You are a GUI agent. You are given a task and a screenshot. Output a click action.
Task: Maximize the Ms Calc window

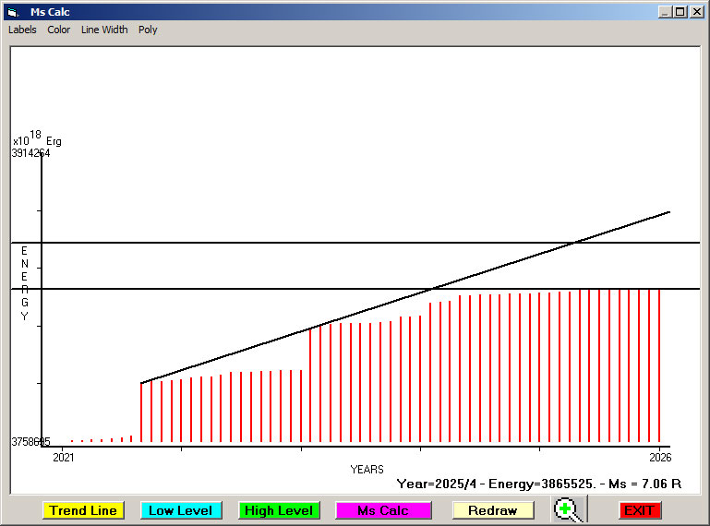point(680,12)
